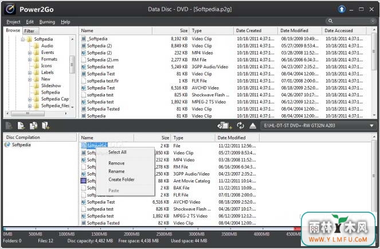Open the Project menu
The image size is (380, 249).
tap(13, 22)
